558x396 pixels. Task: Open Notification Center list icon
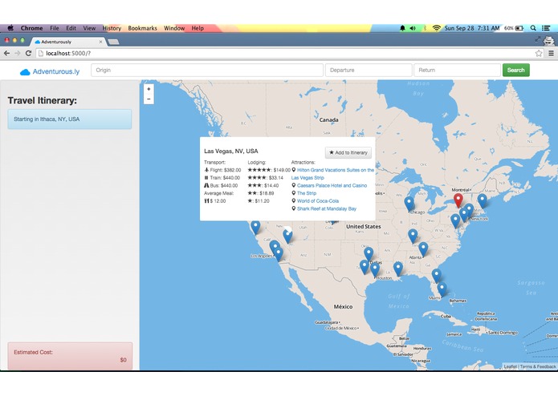[x=546, y=28]
